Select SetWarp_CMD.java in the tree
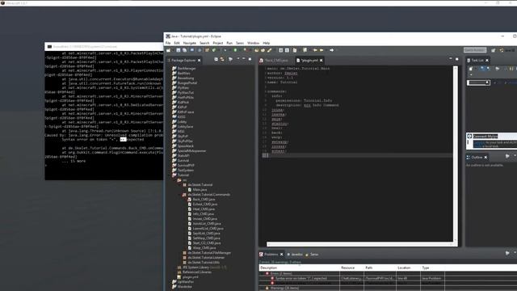517x291 pixels. (204, 238)
